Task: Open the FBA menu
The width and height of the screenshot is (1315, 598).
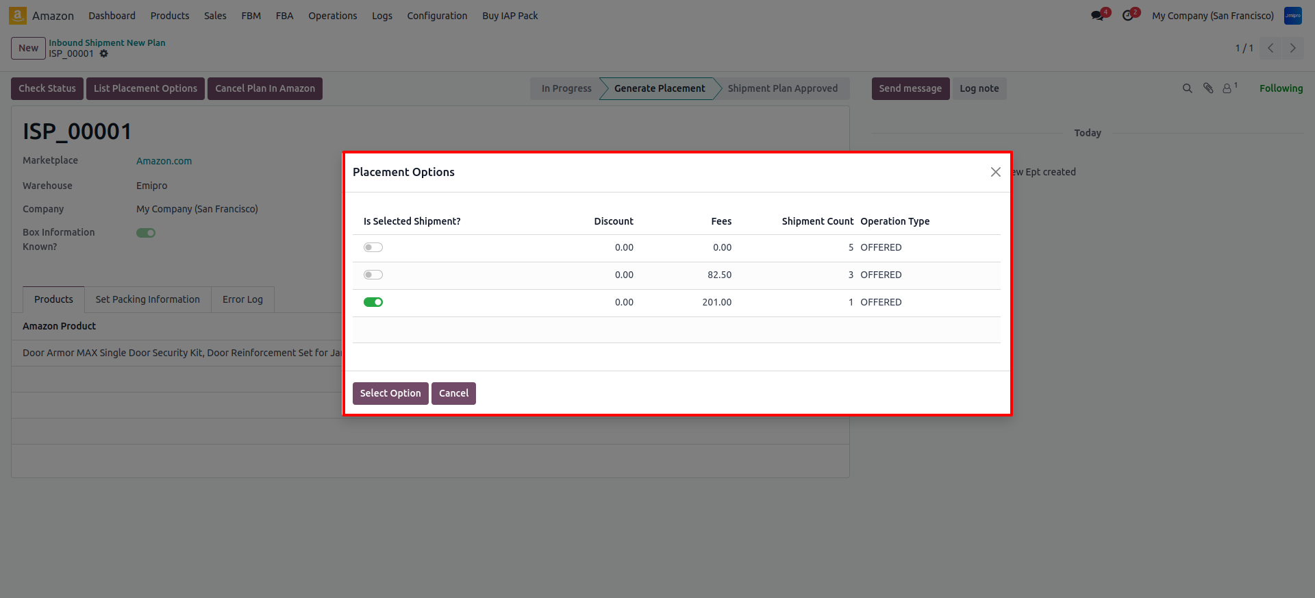Action: [284, 16]
